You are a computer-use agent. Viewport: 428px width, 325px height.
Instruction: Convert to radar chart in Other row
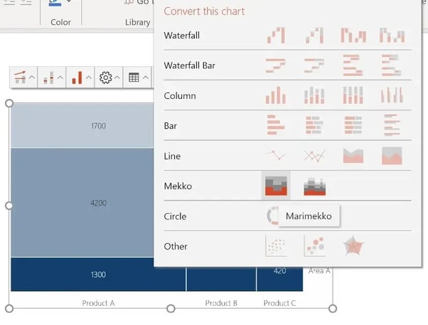[x=353, y=246]
